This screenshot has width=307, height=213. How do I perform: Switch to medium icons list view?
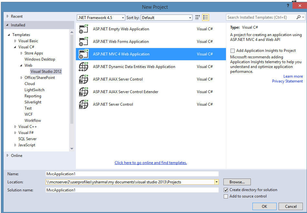pos(206,18)
